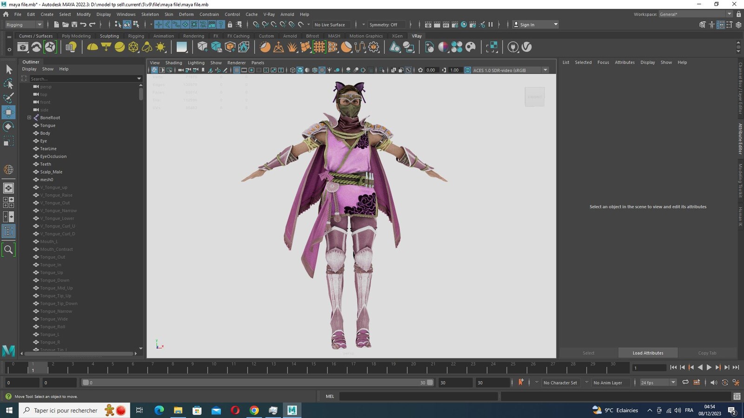744x418 pixels.
Task: Click the viewport gamma 1.00 field
Action: (454, 70)
